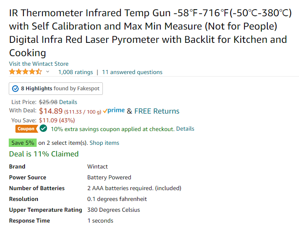The height and width of the screenshot is (228, 299).
Task: Open 11 answered questions link
Action: click(x=132, y=72)
